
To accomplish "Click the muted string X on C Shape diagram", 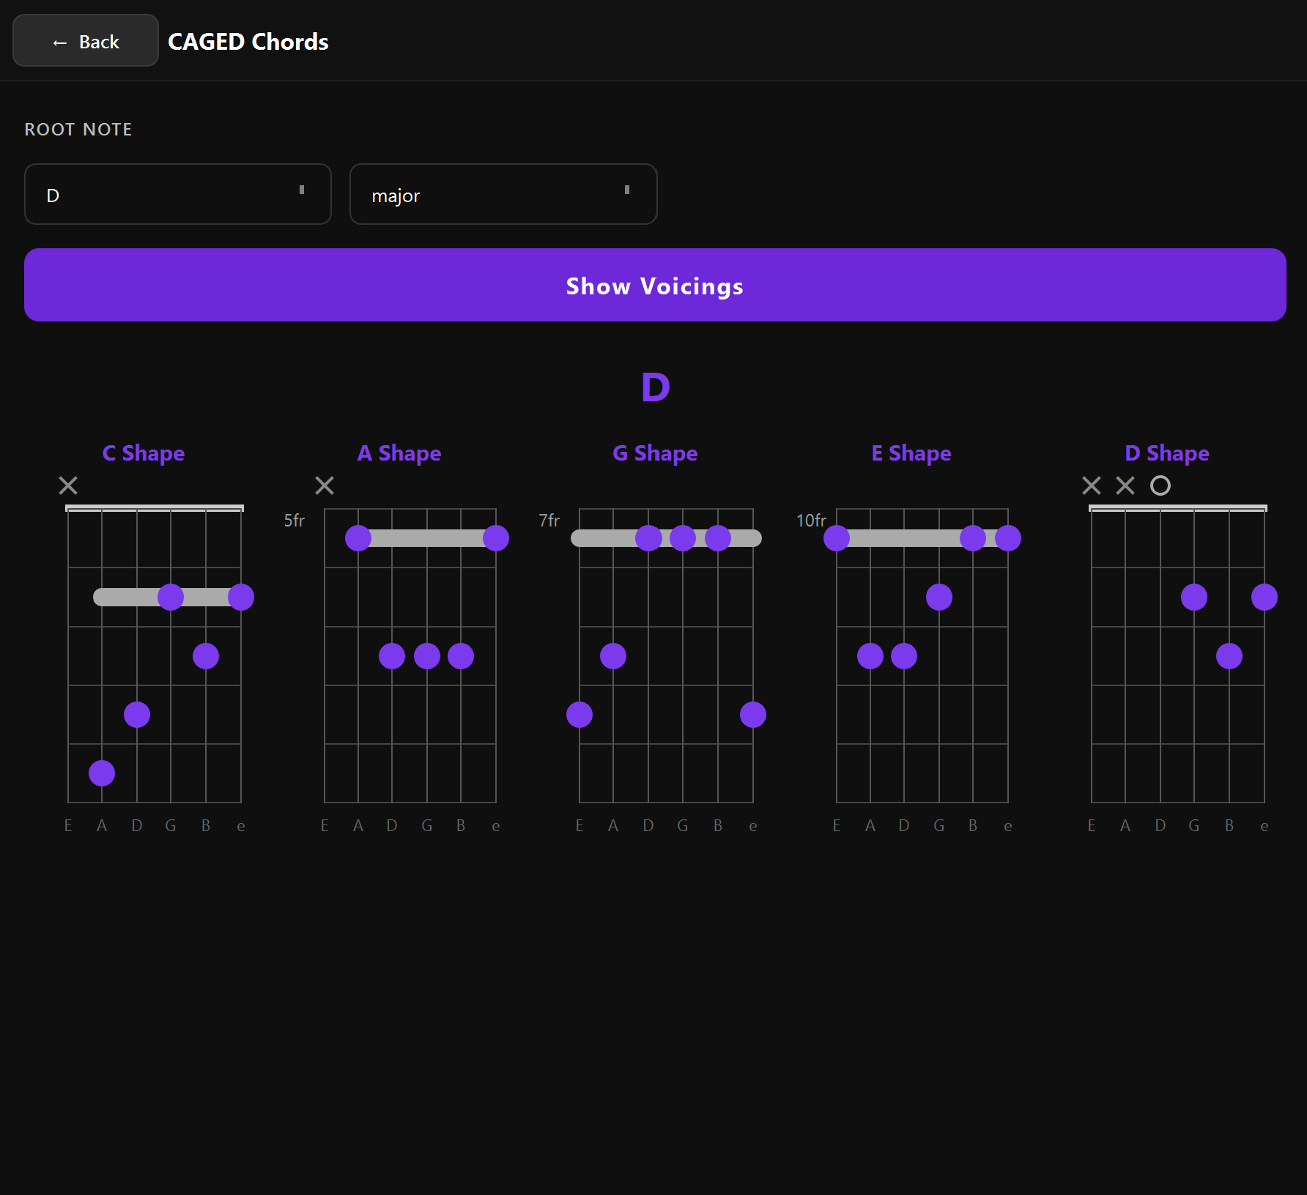I will 68,485.
